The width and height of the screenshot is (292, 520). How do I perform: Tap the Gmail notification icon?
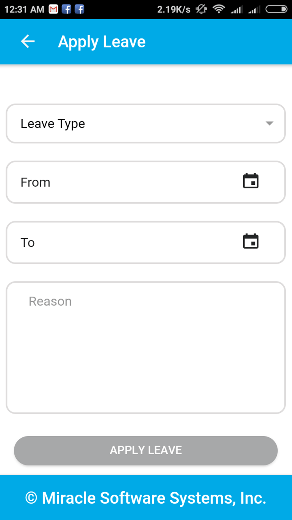coord(53,9)
